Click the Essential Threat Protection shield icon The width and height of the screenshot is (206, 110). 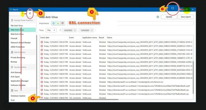[12, 20]
